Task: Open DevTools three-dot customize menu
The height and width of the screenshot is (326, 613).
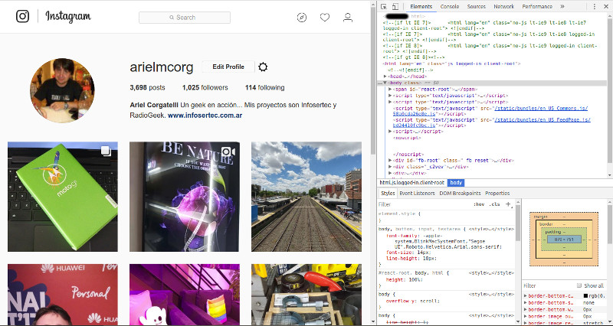Action: (594, 6)
